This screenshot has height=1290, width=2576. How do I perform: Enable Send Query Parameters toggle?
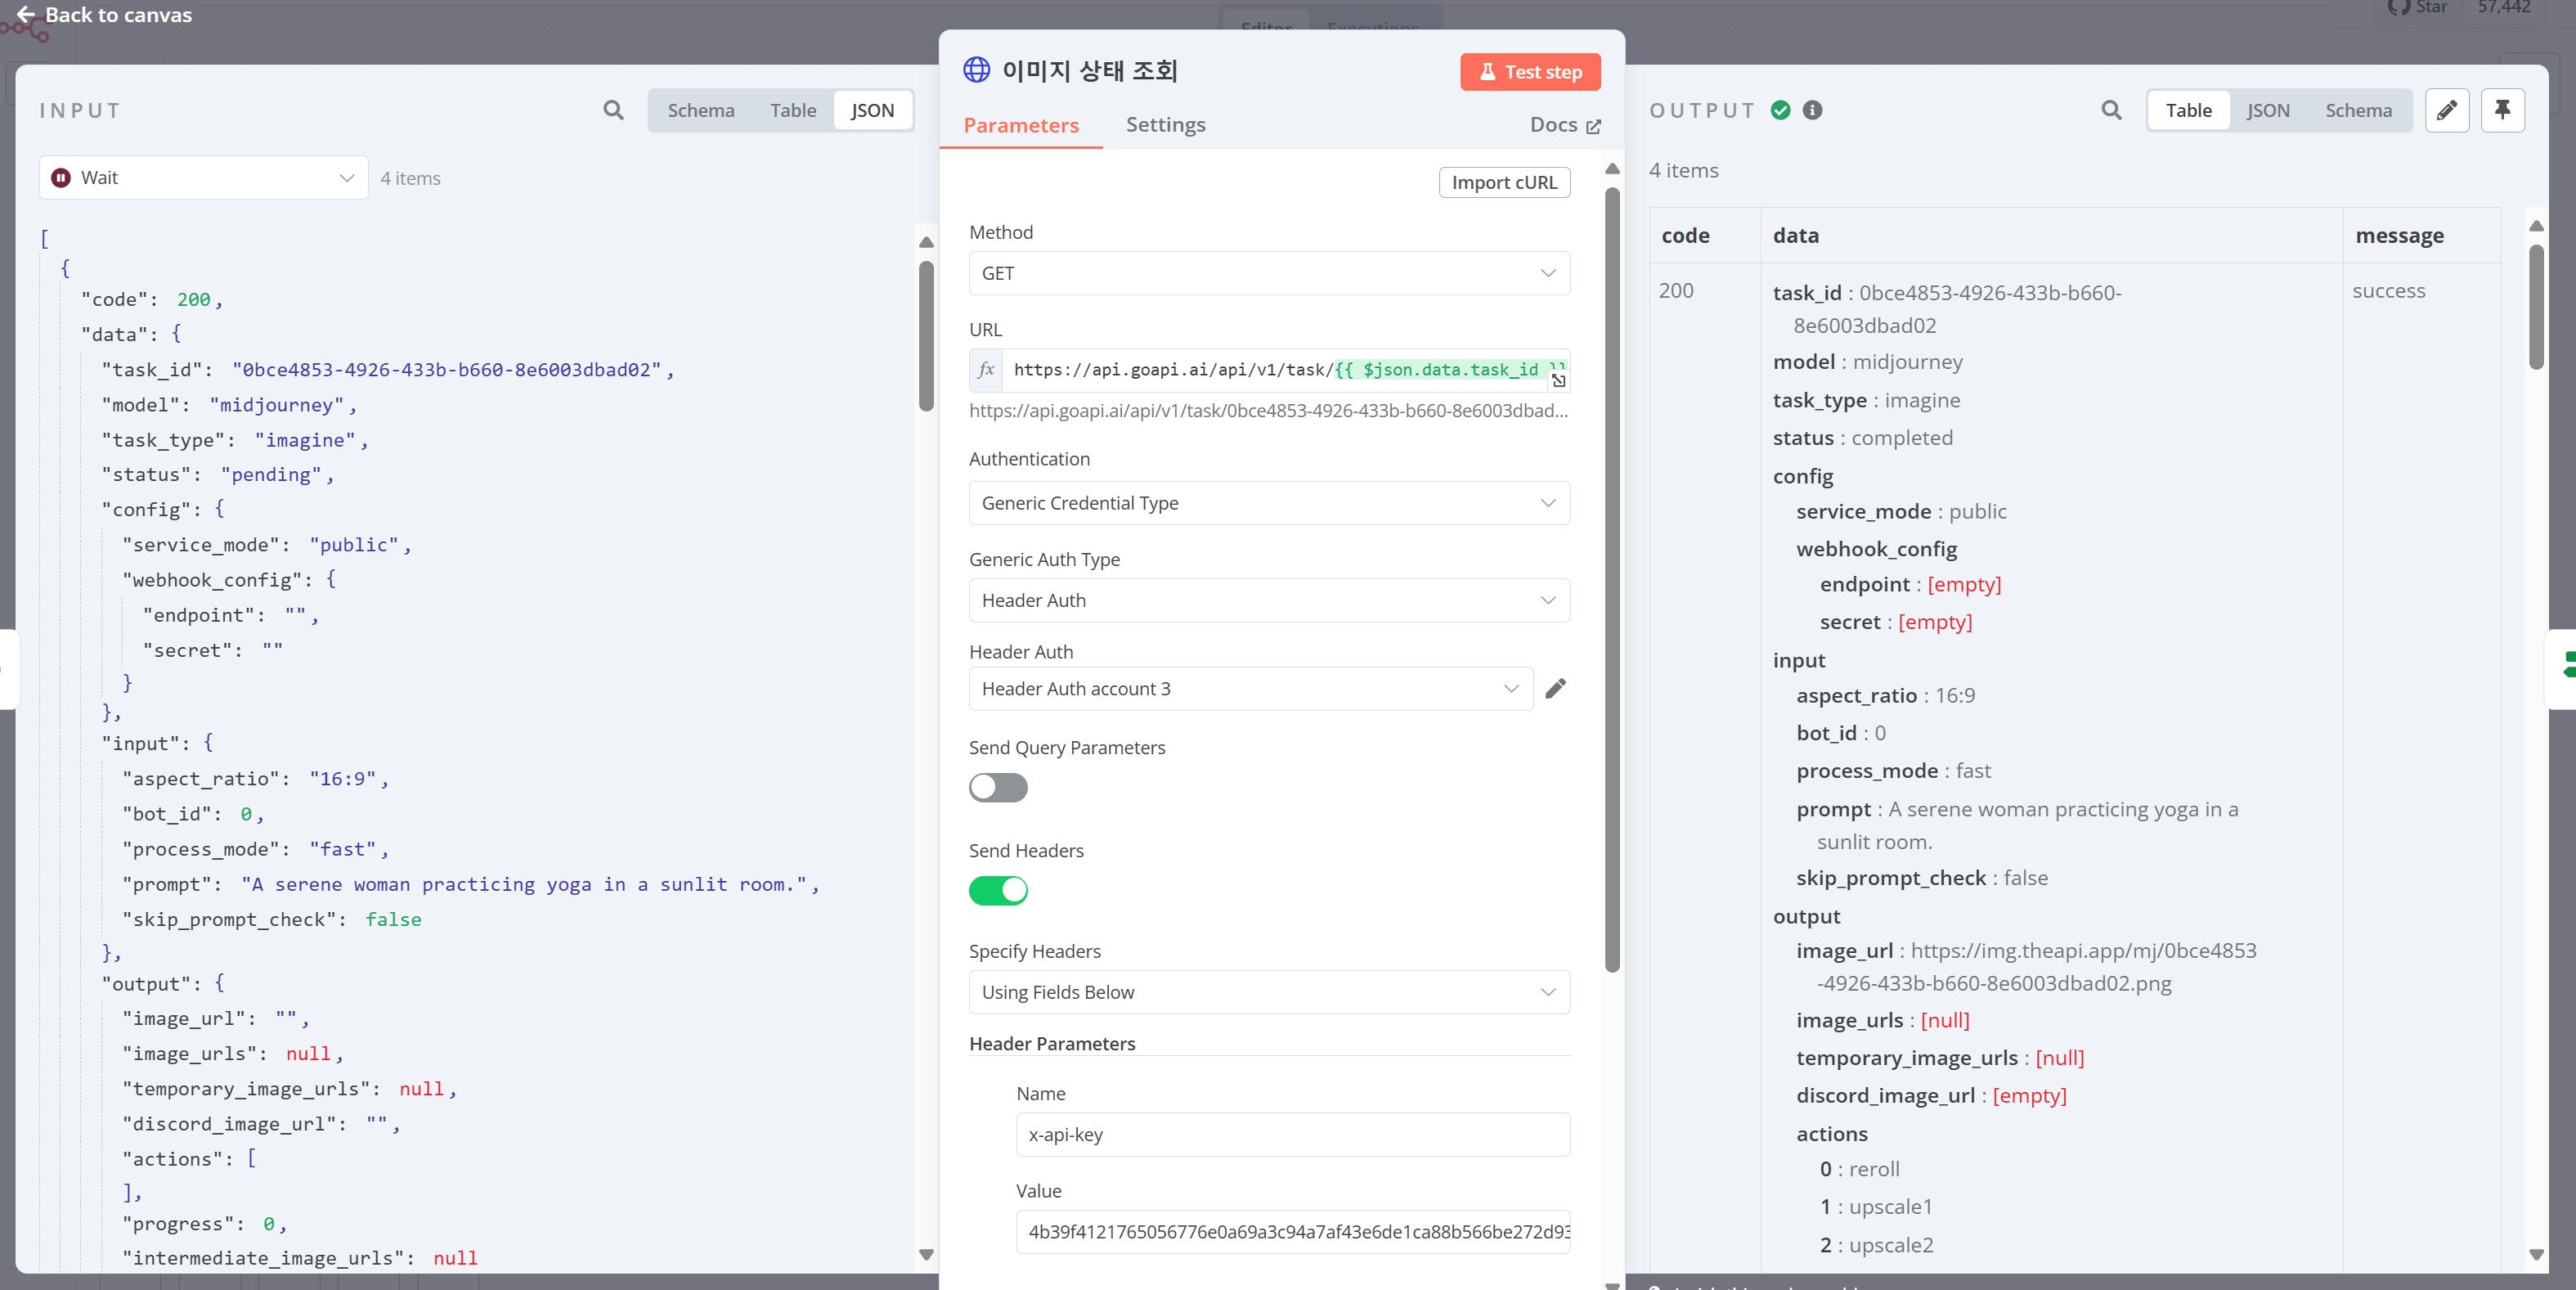[997, 788]
